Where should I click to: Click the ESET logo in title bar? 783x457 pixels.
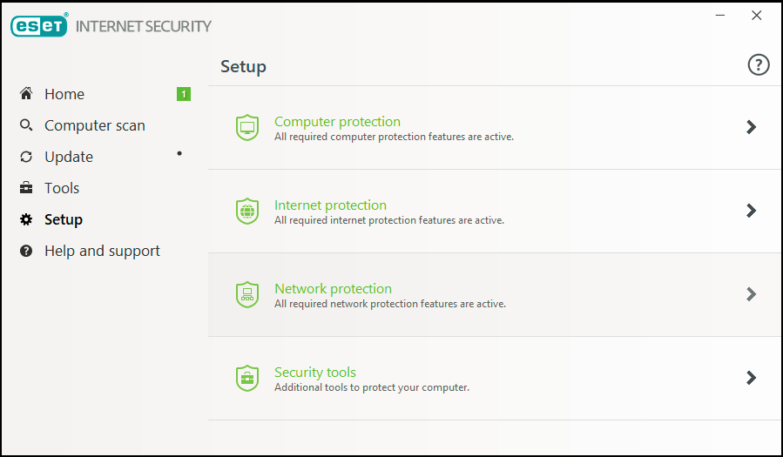(40, 26)
